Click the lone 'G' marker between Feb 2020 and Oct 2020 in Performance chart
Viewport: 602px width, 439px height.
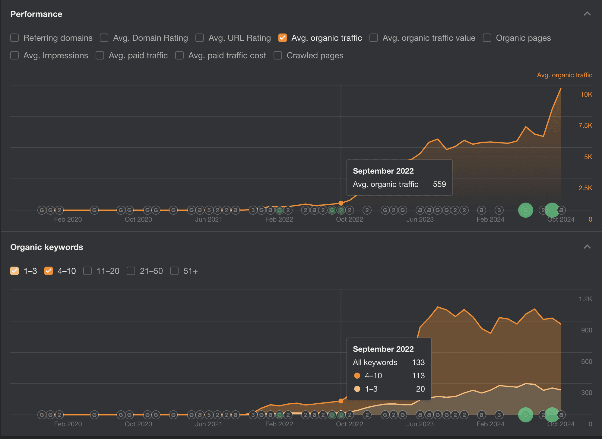click(94, 210)
